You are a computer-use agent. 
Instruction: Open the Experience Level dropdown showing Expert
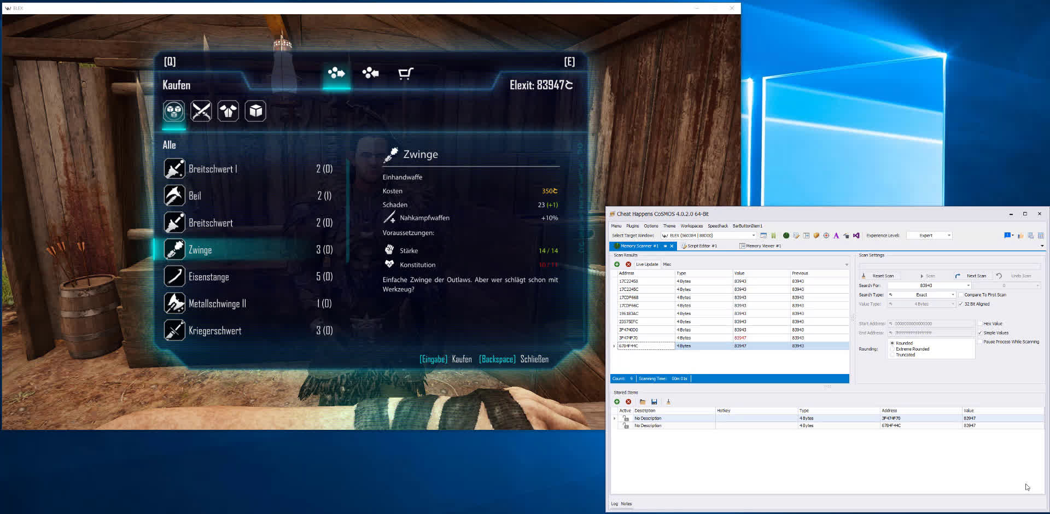tap(929, 236)
